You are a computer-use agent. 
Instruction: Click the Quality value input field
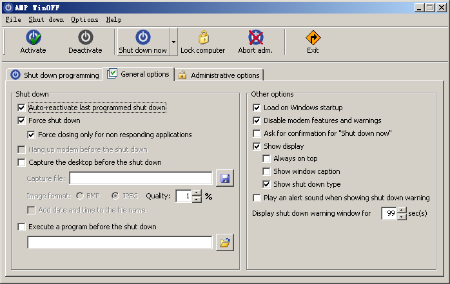184,196
